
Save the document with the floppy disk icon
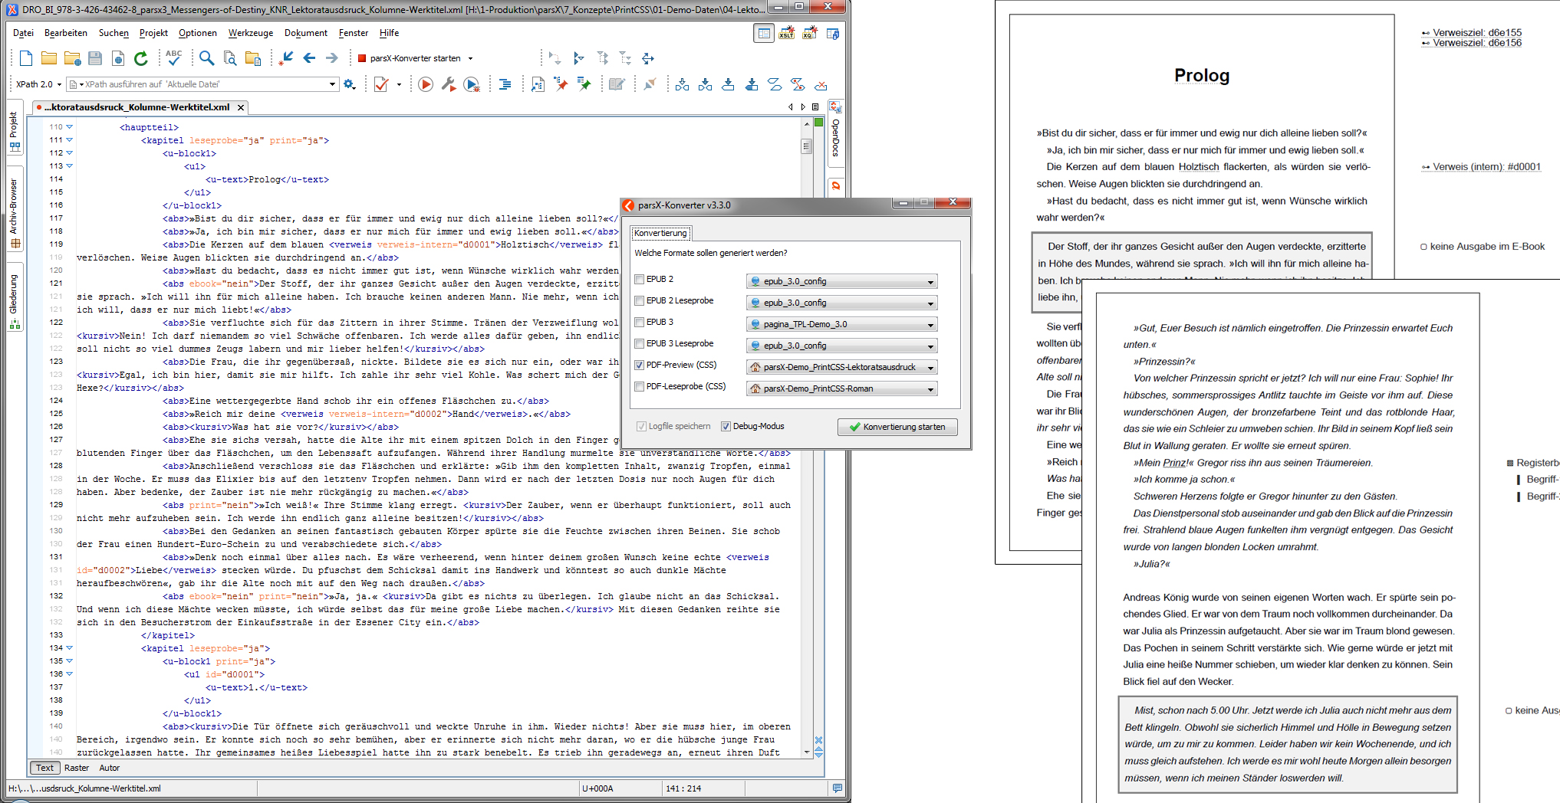coord(95,58)
